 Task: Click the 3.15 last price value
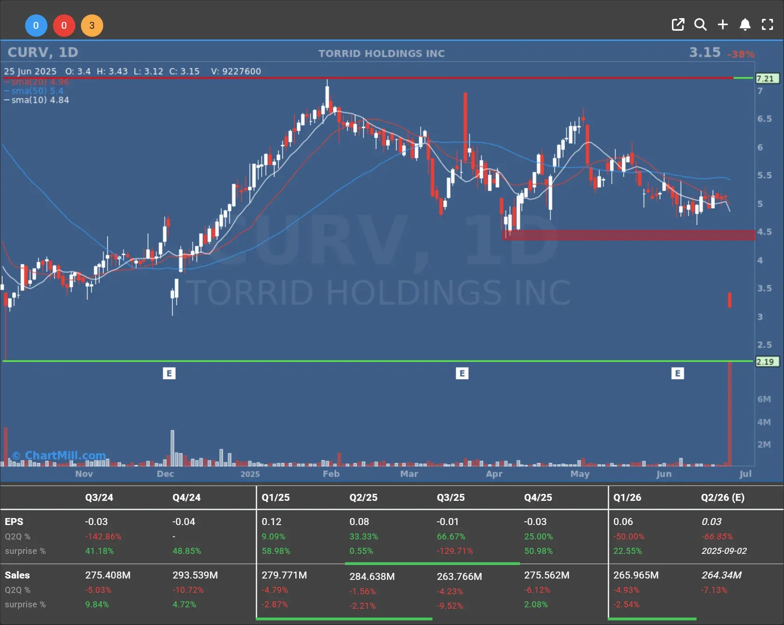point(704,52)
